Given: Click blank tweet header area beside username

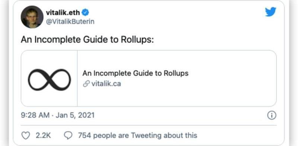Looking at the screenshot, I should [171, 17].
